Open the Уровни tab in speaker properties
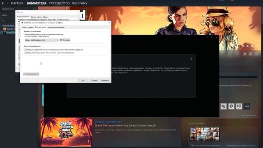The width and height of the screenshot is (263, 148). tap(31, 28)
